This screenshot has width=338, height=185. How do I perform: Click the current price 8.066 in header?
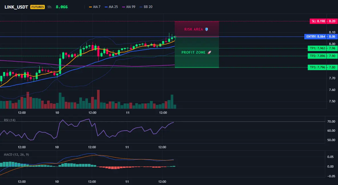tap(62, 7)
